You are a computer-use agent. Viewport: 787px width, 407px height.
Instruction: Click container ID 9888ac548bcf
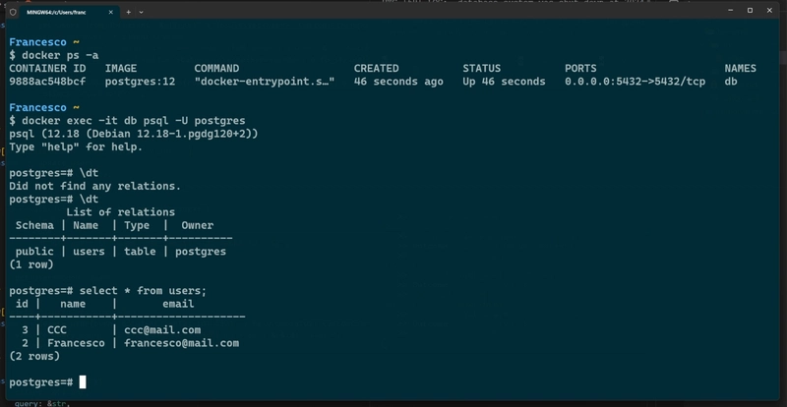(x=47, y=82)
